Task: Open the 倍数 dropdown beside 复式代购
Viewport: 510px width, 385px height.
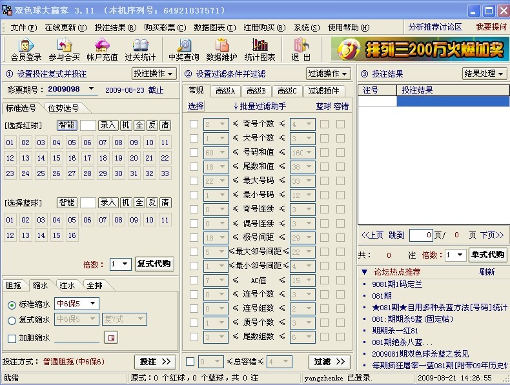Action: coord(125,264)
